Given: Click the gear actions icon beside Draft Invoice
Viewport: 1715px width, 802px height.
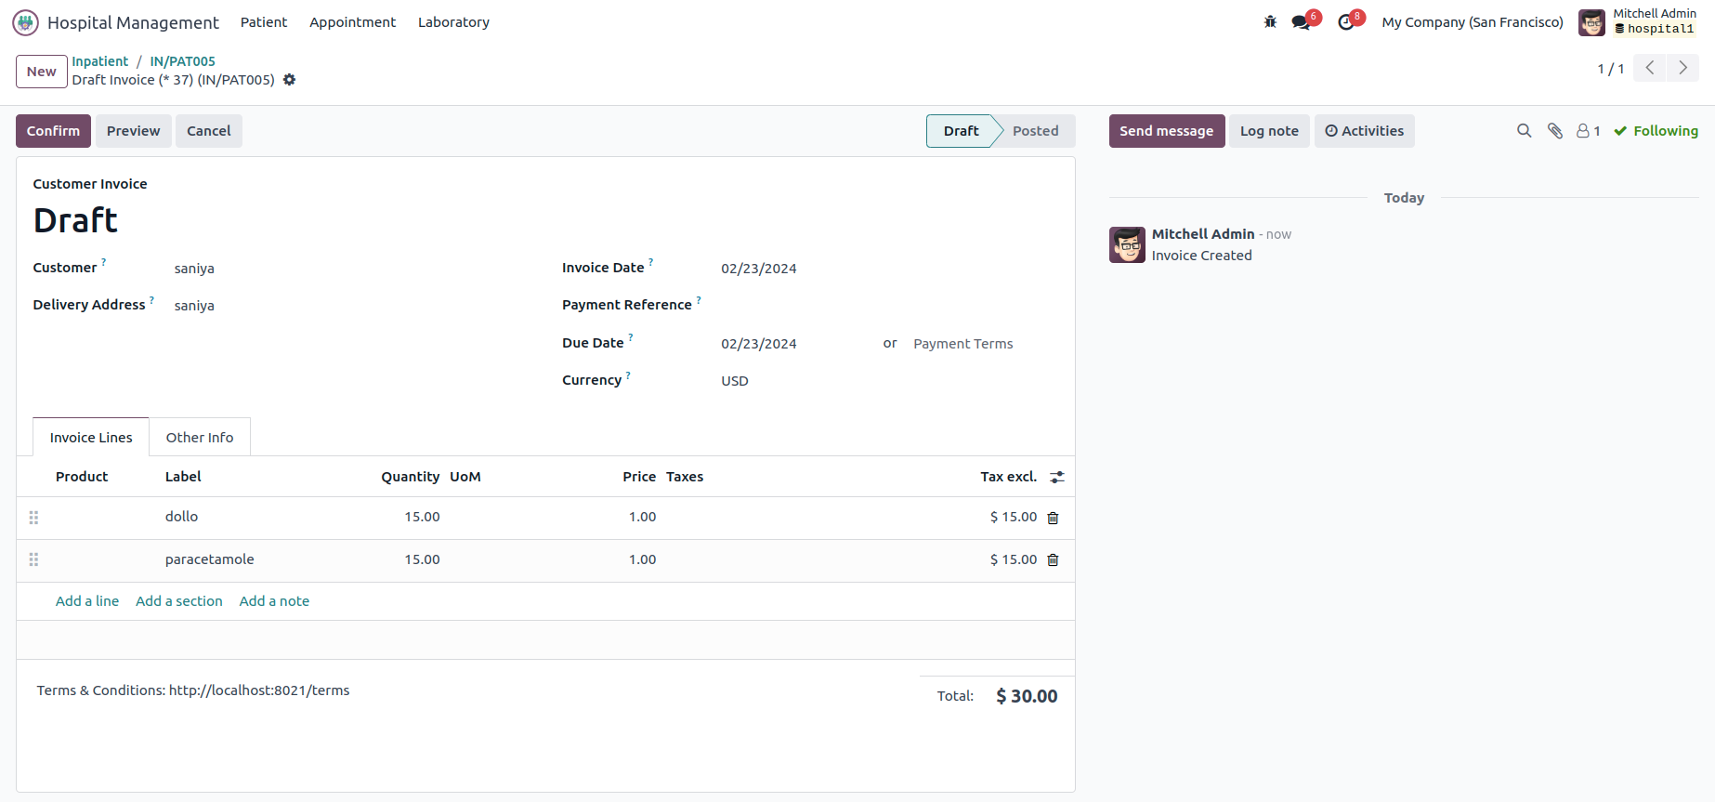Looking at the screenshot, I should tap(290, 80).
